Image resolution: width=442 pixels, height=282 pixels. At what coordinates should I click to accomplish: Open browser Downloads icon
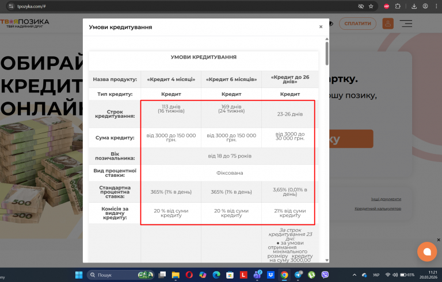[414, 6]
